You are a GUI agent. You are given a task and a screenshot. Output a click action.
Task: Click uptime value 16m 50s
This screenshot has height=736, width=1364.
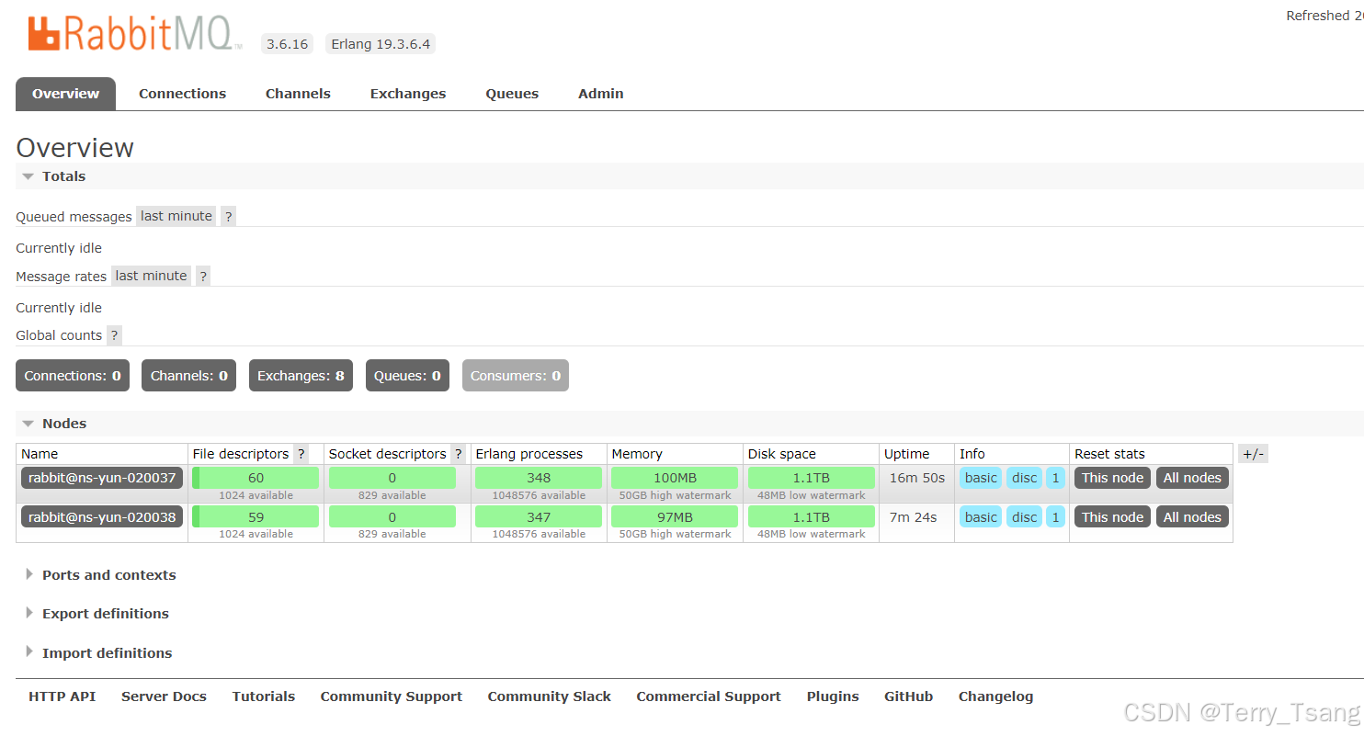coord(916,478)
